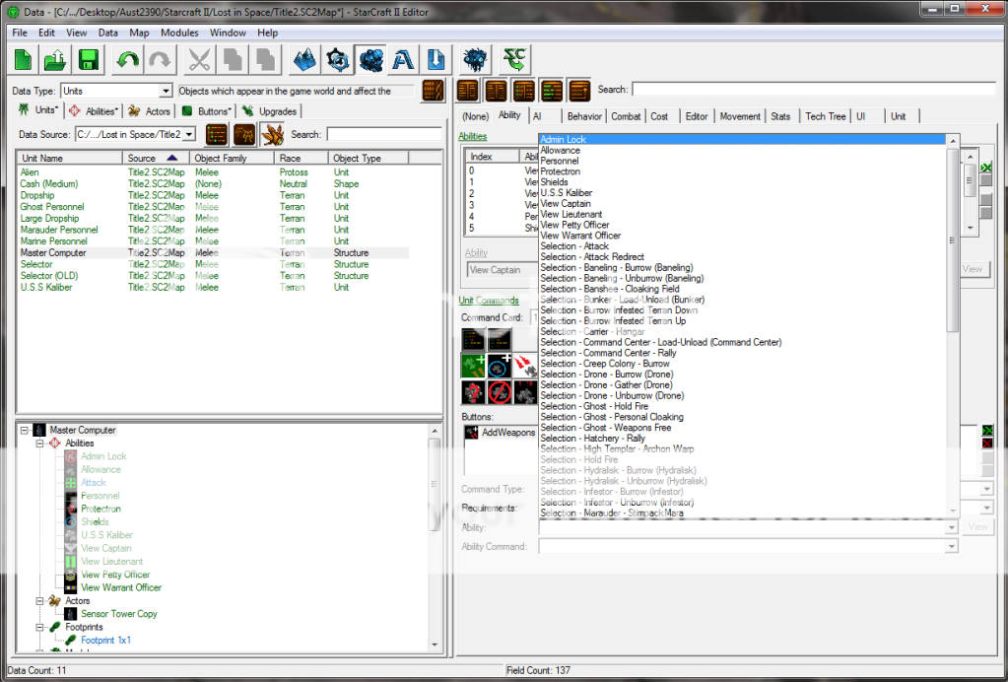Viewport: 1008px width, 682px height.
Task: Click the Test Document SC arrow icon
Action: (513, 60)
